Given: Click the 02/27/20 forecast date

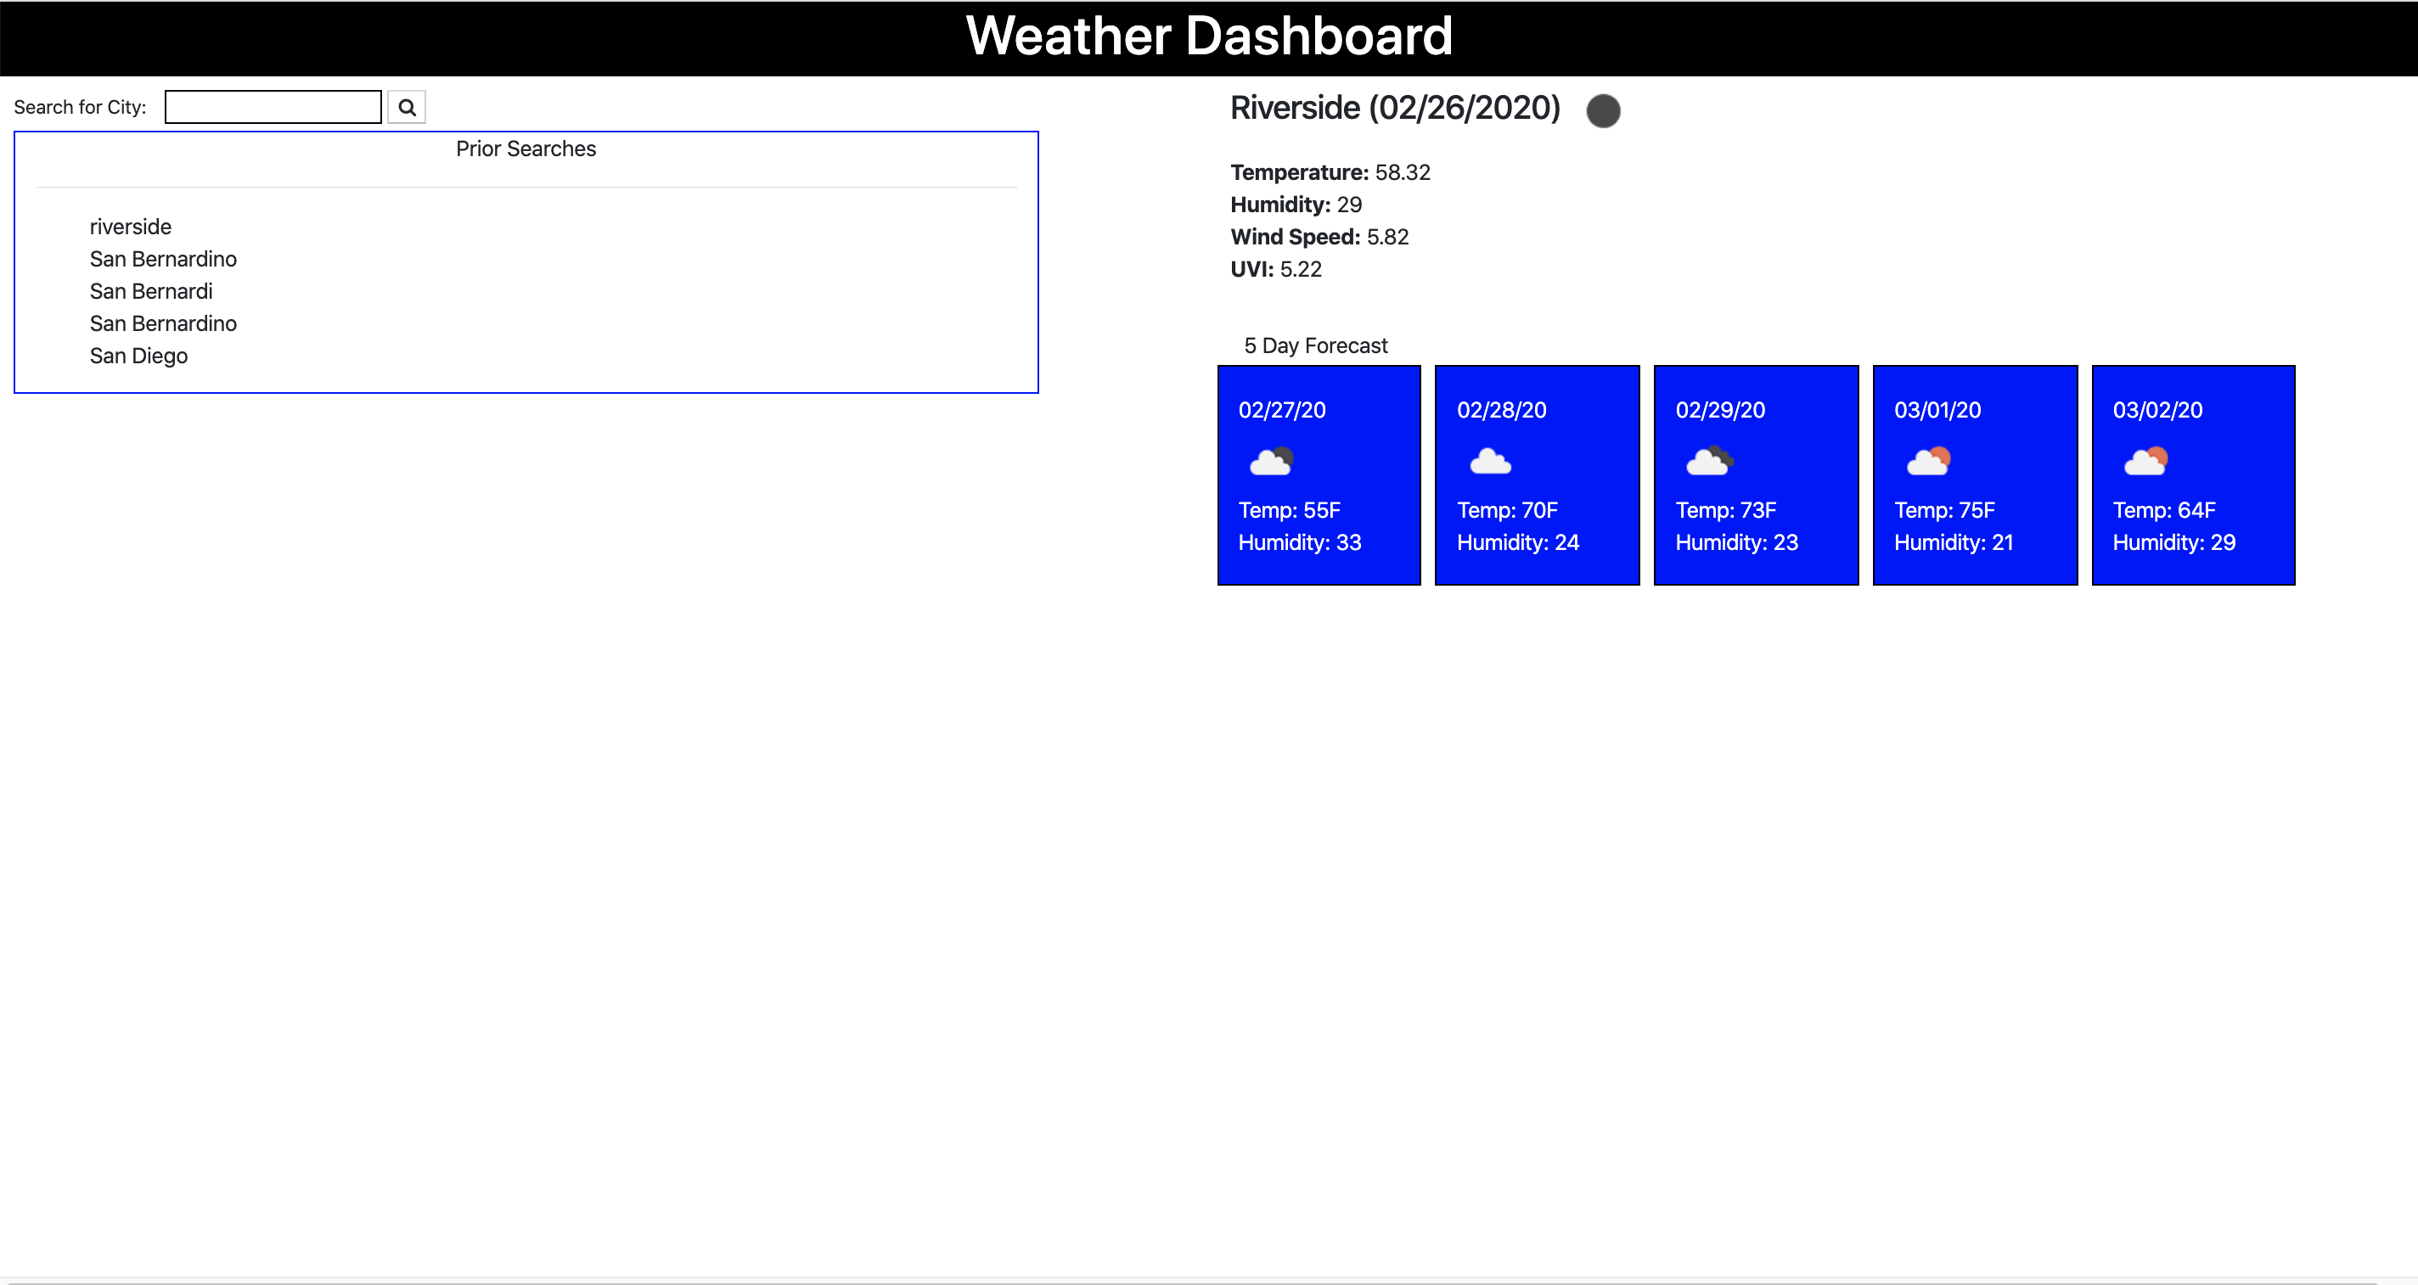Looking at the screenshot, I should coord(1282,410).
